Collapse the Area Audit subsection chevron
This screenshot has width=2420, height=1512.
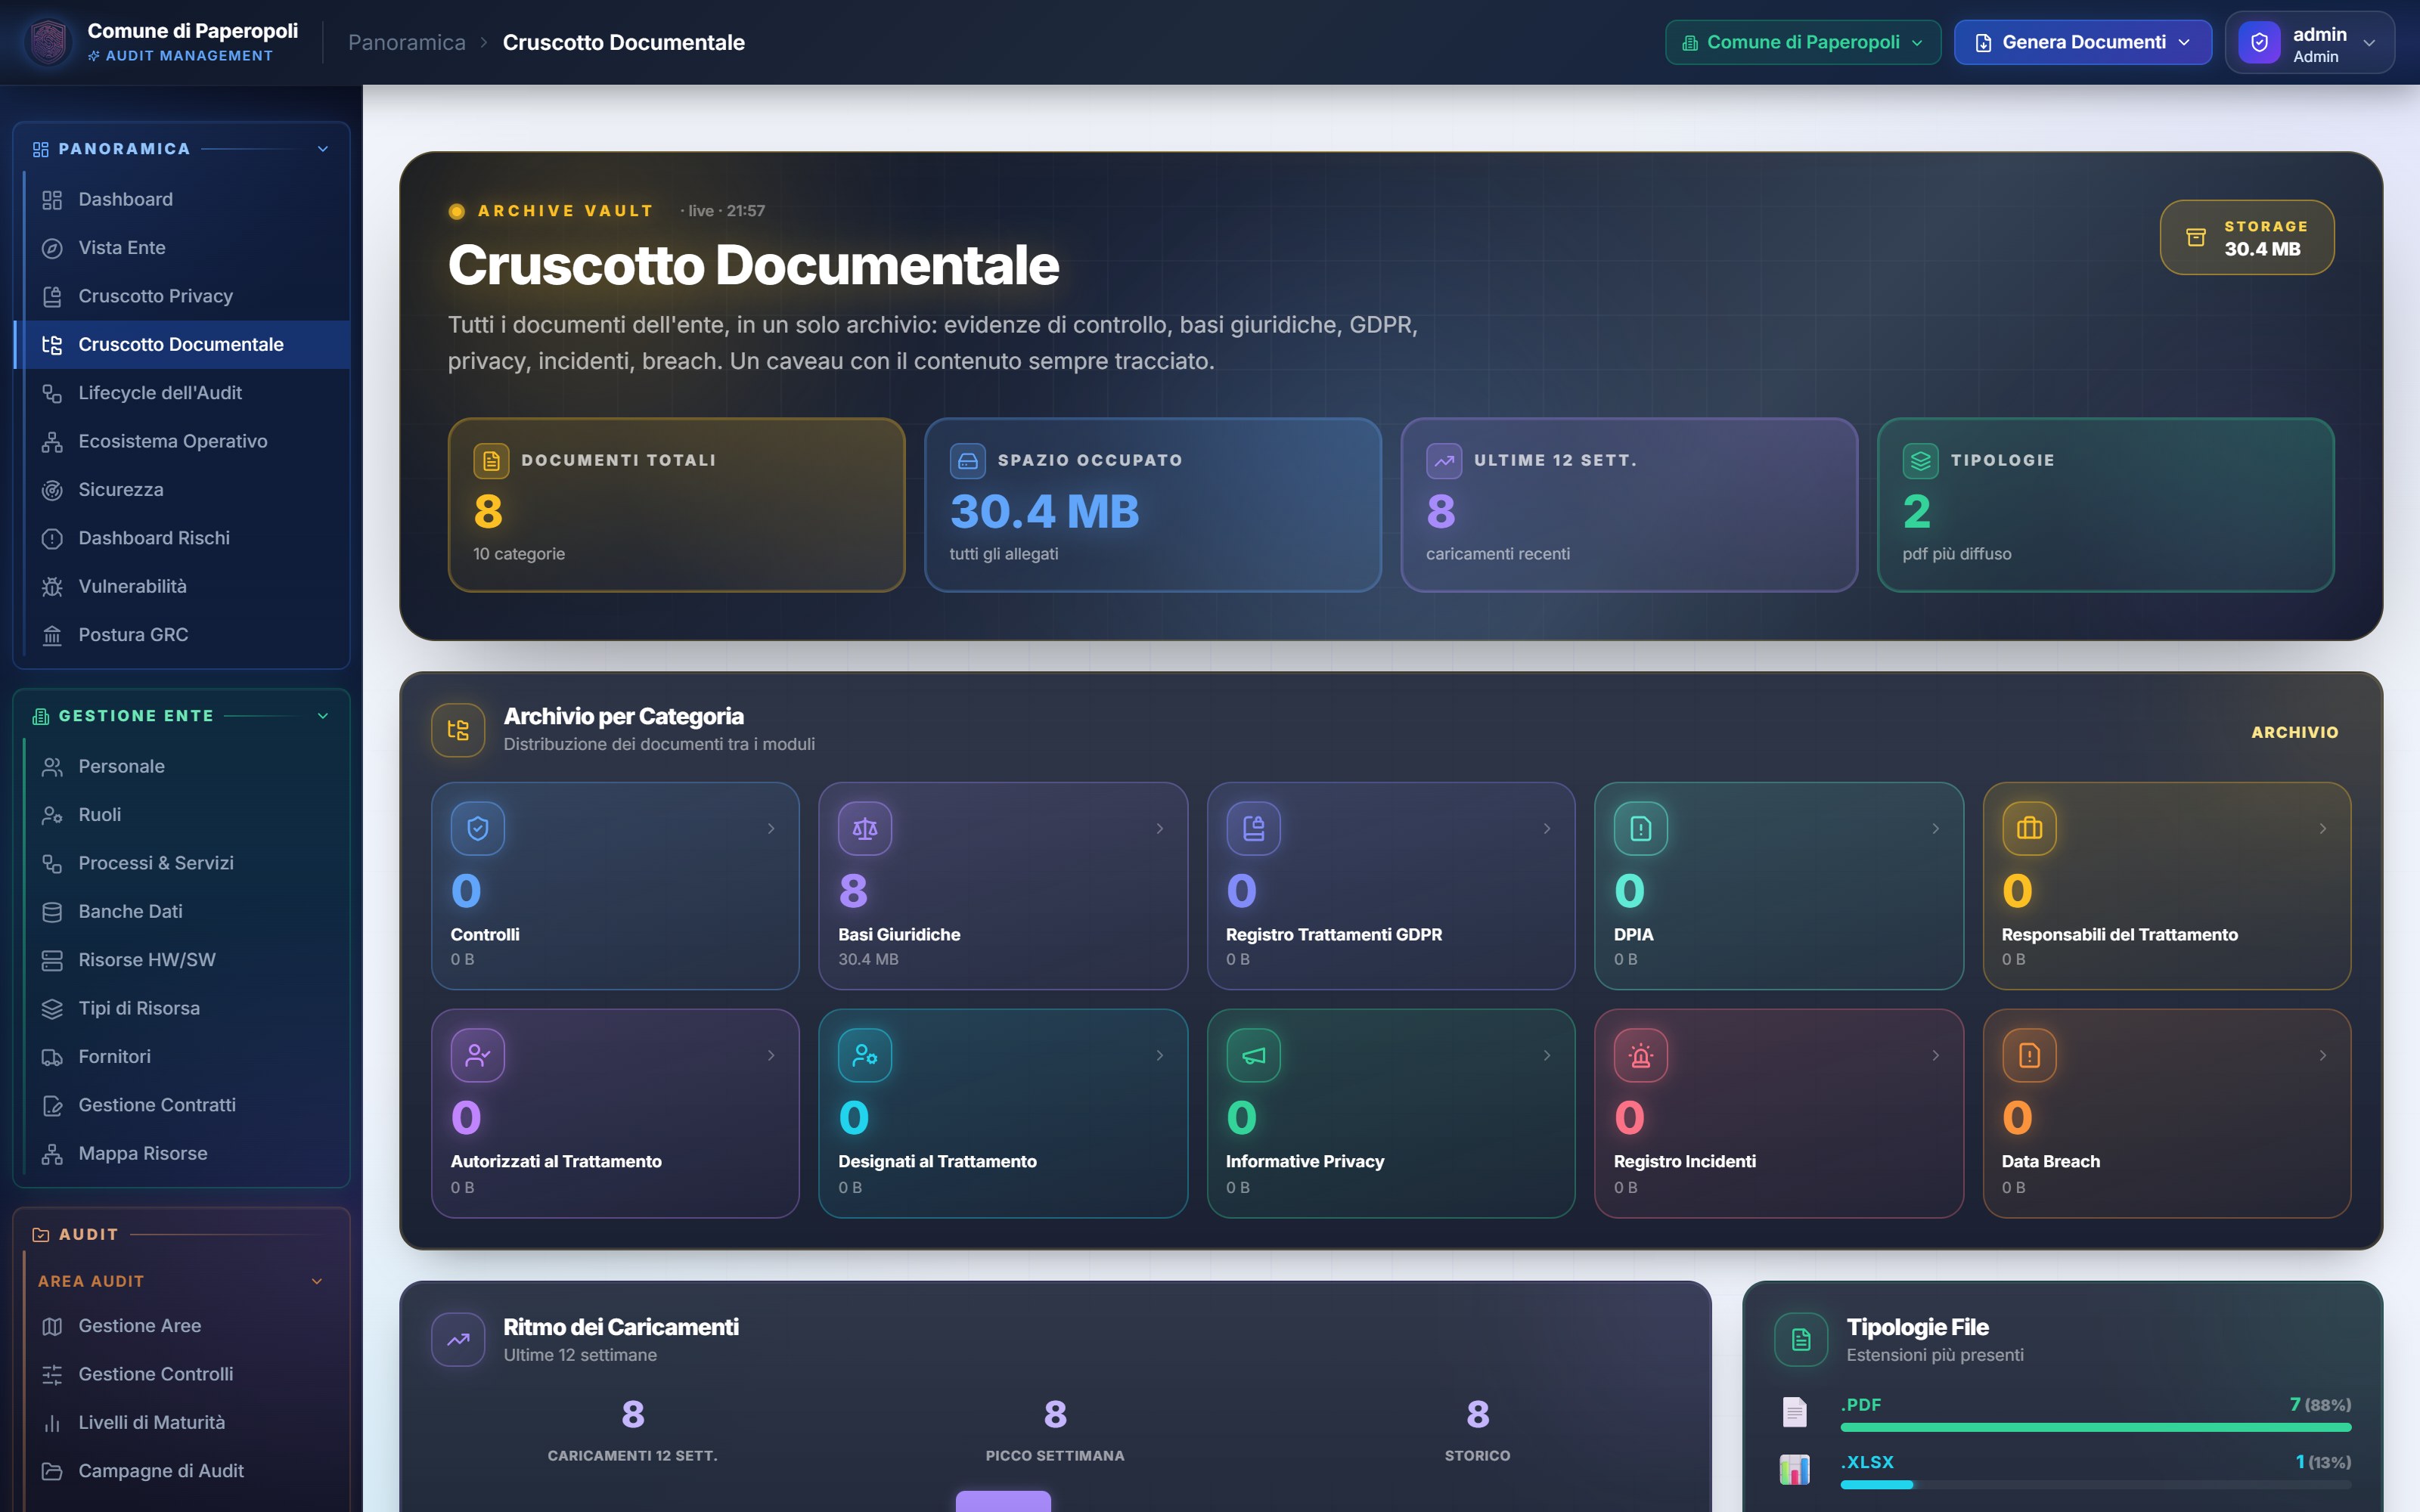pyautogui.click(x=317, y=1281)
